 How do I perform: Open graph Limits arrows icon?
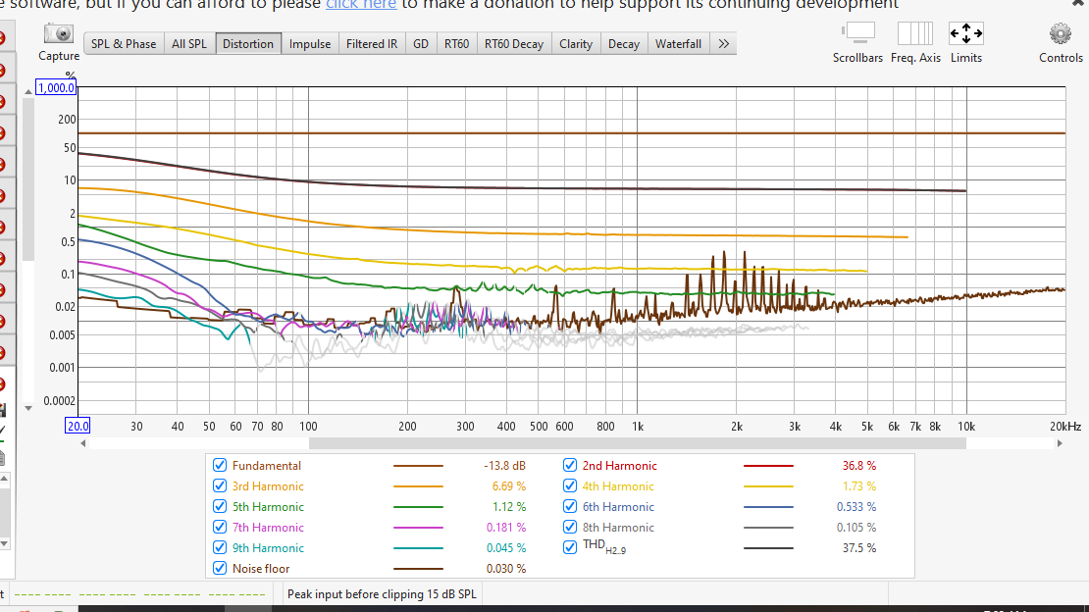[966, 32]
